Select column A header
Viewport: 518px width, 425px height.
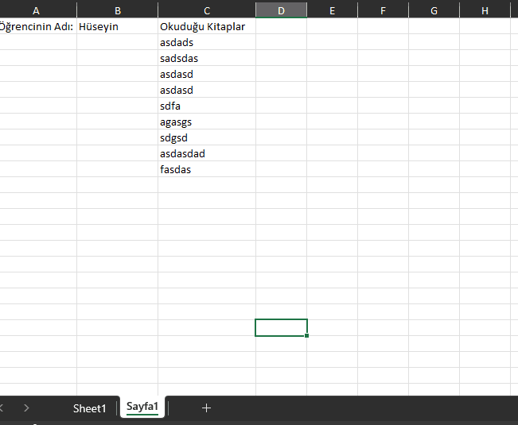point(37,10)
